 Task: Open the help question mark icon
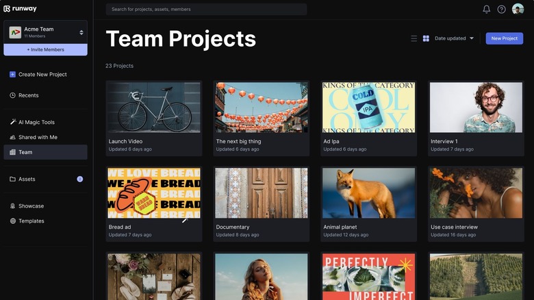coord(501,9)
